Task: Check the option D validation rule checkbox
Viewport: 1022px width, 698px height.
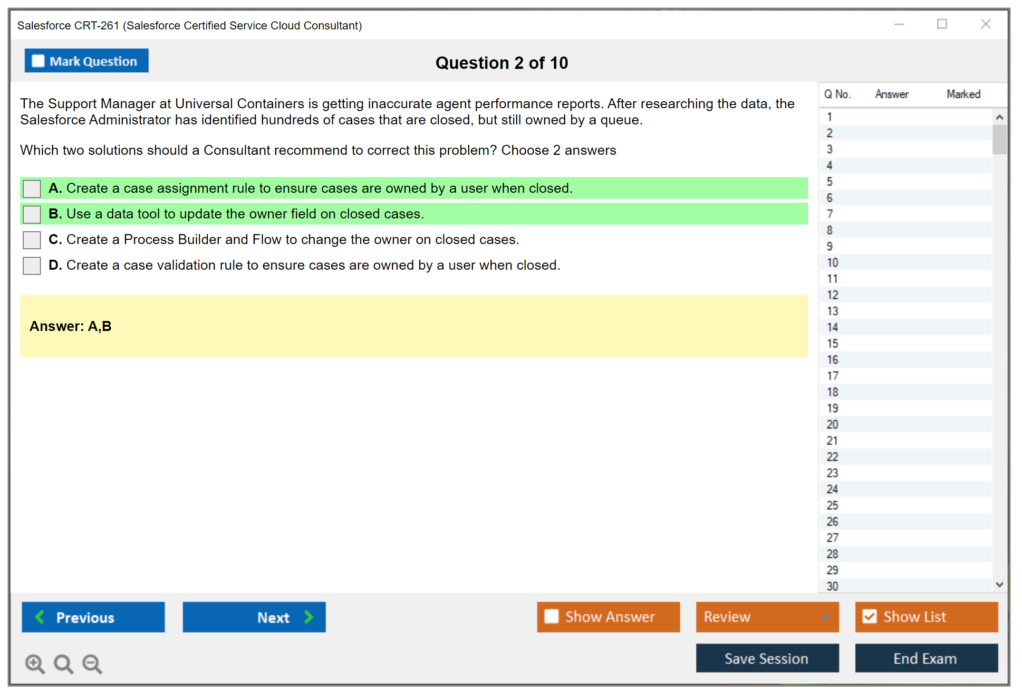Action: [32, 265]
